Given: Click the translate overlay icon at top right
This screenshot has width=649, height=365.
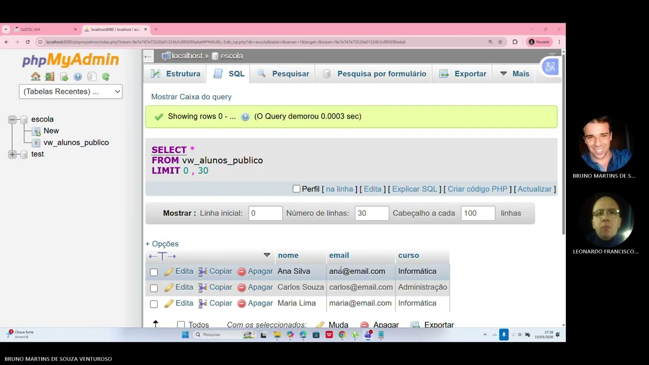Looking at the screenshot, I should coord(550,67).
